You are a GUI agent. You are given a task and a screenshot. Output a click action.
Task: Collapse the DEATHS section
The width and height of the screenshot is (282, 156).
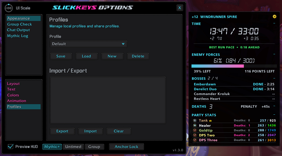click(274, 106)
